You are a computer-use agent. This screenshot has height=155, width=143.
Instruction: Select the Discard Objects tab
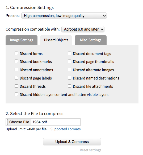coord(56,40)
